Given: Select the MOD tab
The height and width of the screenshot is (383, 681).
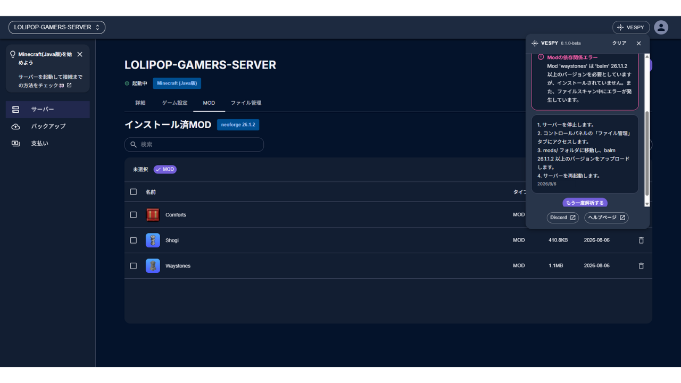Looking at the screenshot, I should 209,103.
